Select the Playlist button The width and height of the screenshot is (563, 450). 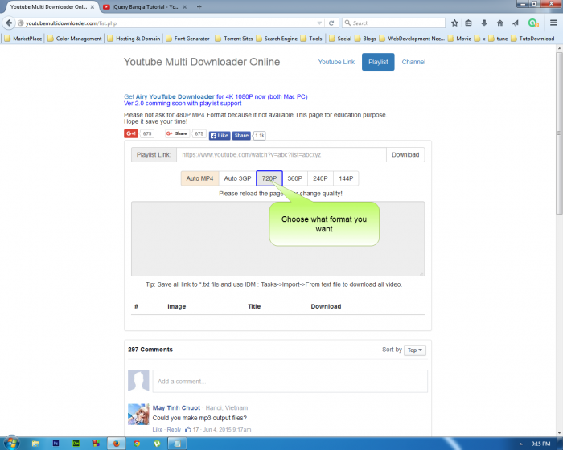[378, 62]
